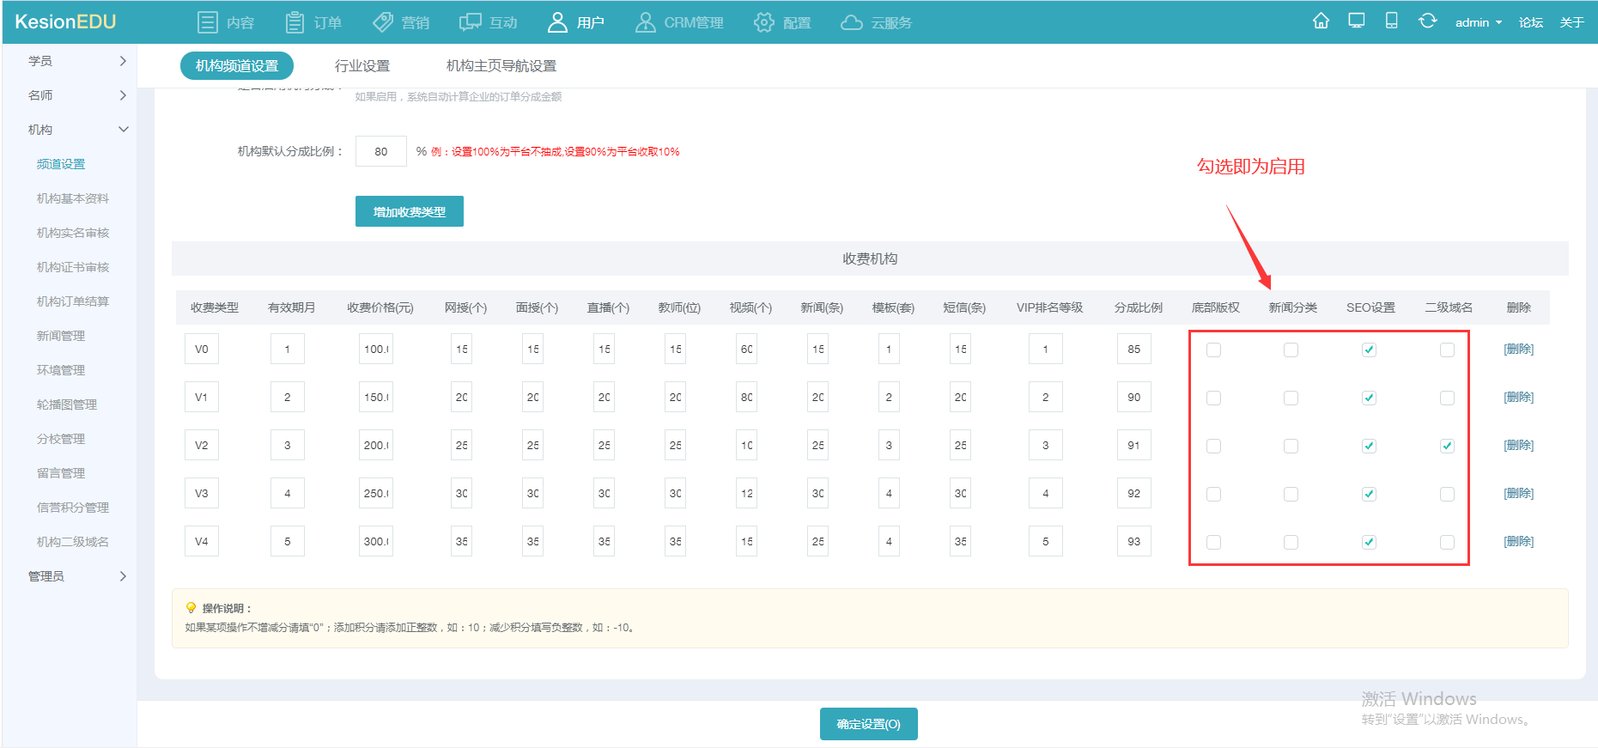Open the 订单 clipboard icon menu
Viewport: 1598px width, 748px height.
tap(313, 22)
